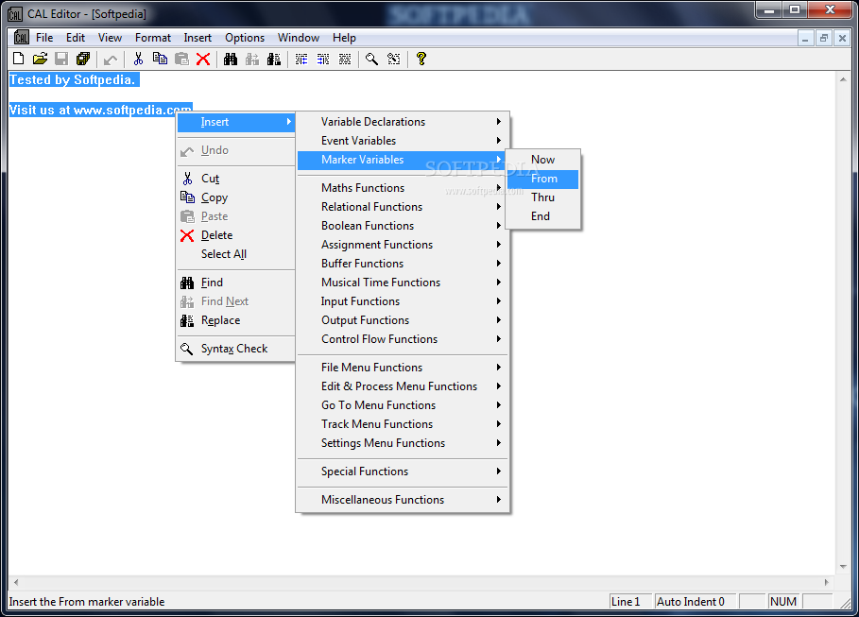Expand Edit & Process Menu Functions submenu
859x617 pixels.
[403, 386]
